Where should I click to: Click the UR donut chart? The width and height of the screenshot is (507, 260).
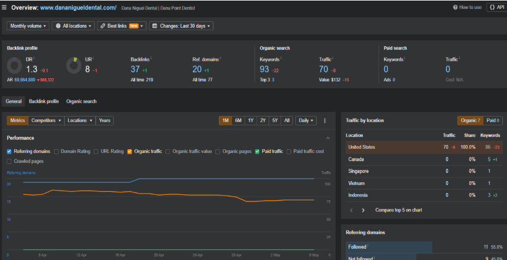pos(74,66)
